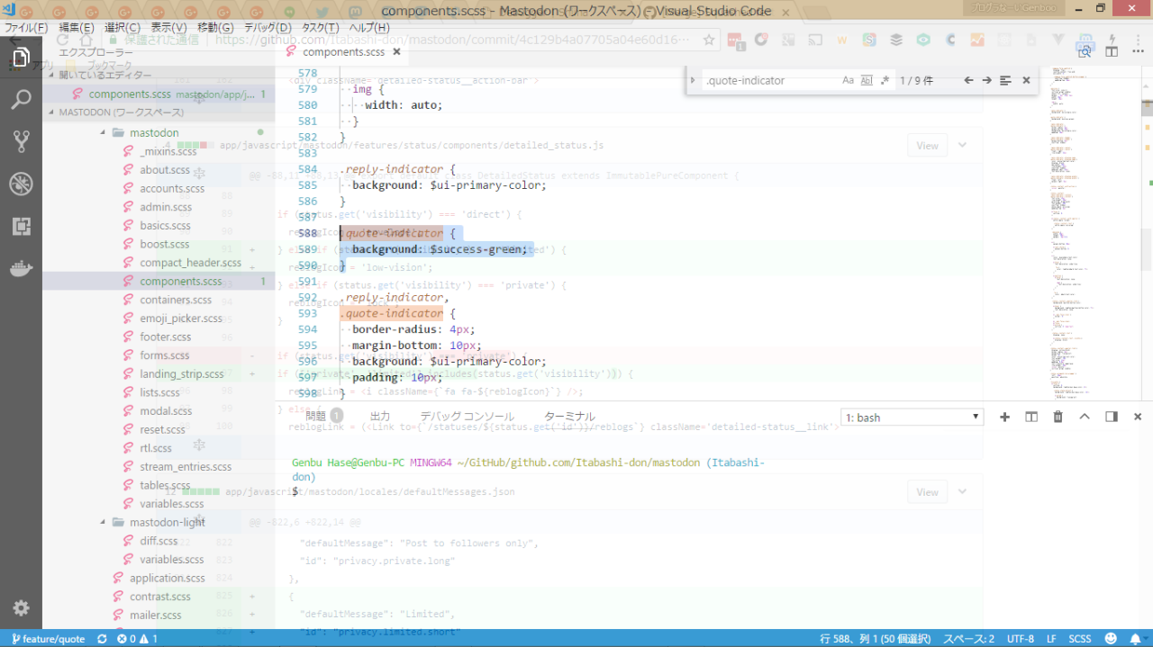Switch to the 出力 panel tab
This screenshot has height=647, width=1153.
pos(380,417)
